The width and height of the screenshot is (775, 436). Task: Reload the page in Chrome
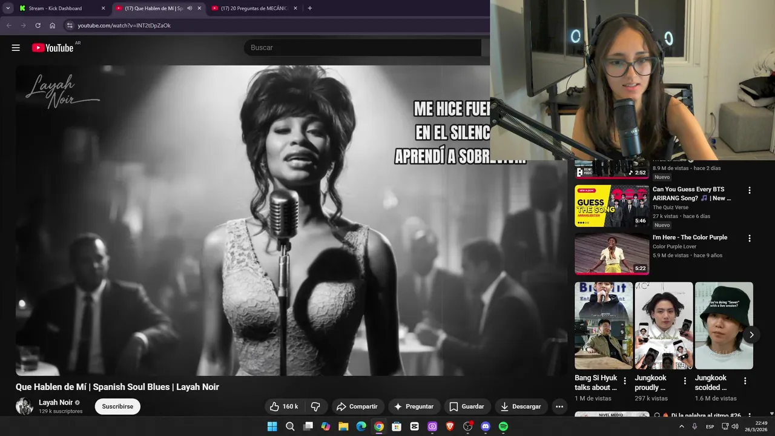click(x=38, y=25)
